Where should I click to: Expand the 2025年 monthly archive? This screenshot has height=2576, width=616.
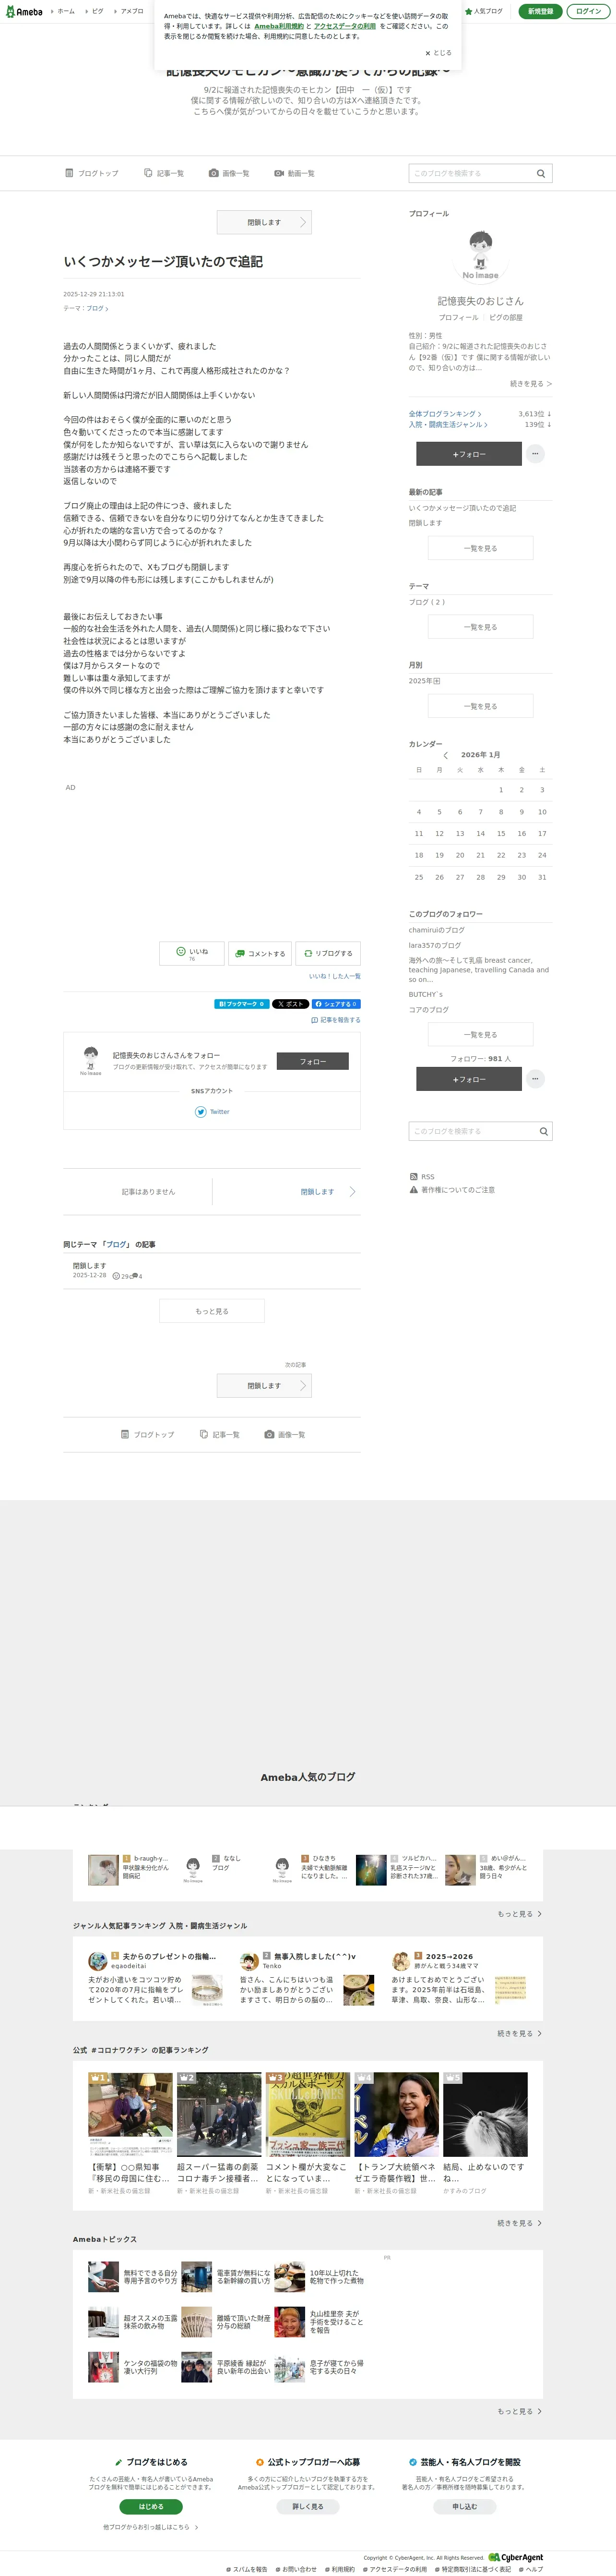[424, 681]
